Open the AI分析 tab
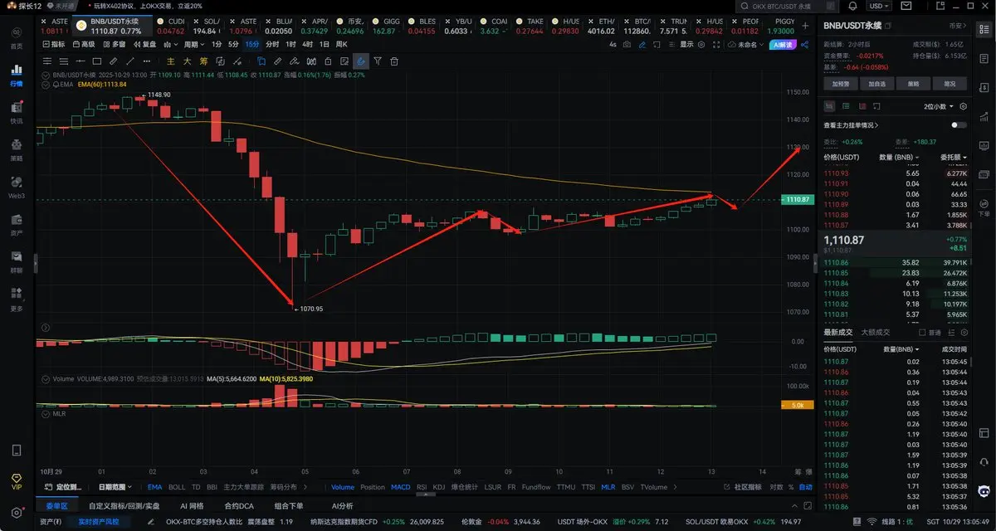The image size is (996, 531). [342, 505]
